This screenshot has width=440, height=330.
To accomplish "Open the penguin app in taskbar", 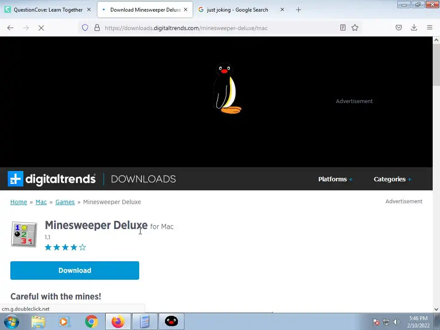I will pos(171,321).
